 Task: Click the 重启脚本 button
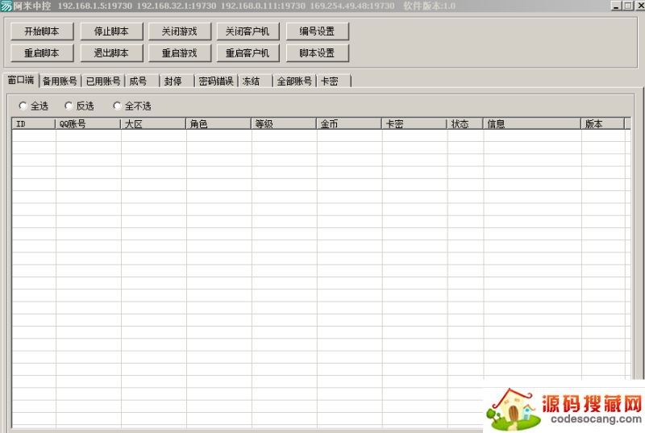(42, 53)
